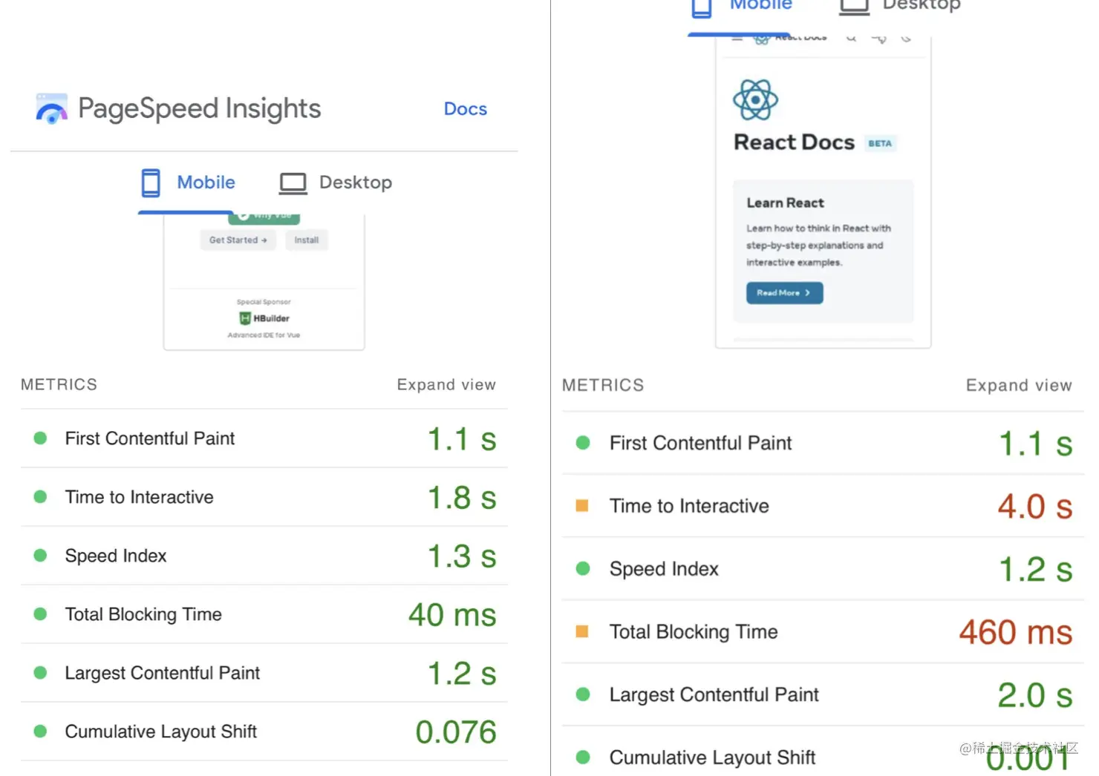
Task: Click the orange square beside Total Blocking Time
Action: pyautogui.click(x=583, y=632)
